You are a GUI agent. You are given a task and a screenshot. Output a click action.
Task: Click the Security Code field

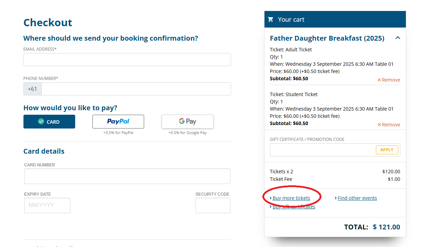coord(213,206)
